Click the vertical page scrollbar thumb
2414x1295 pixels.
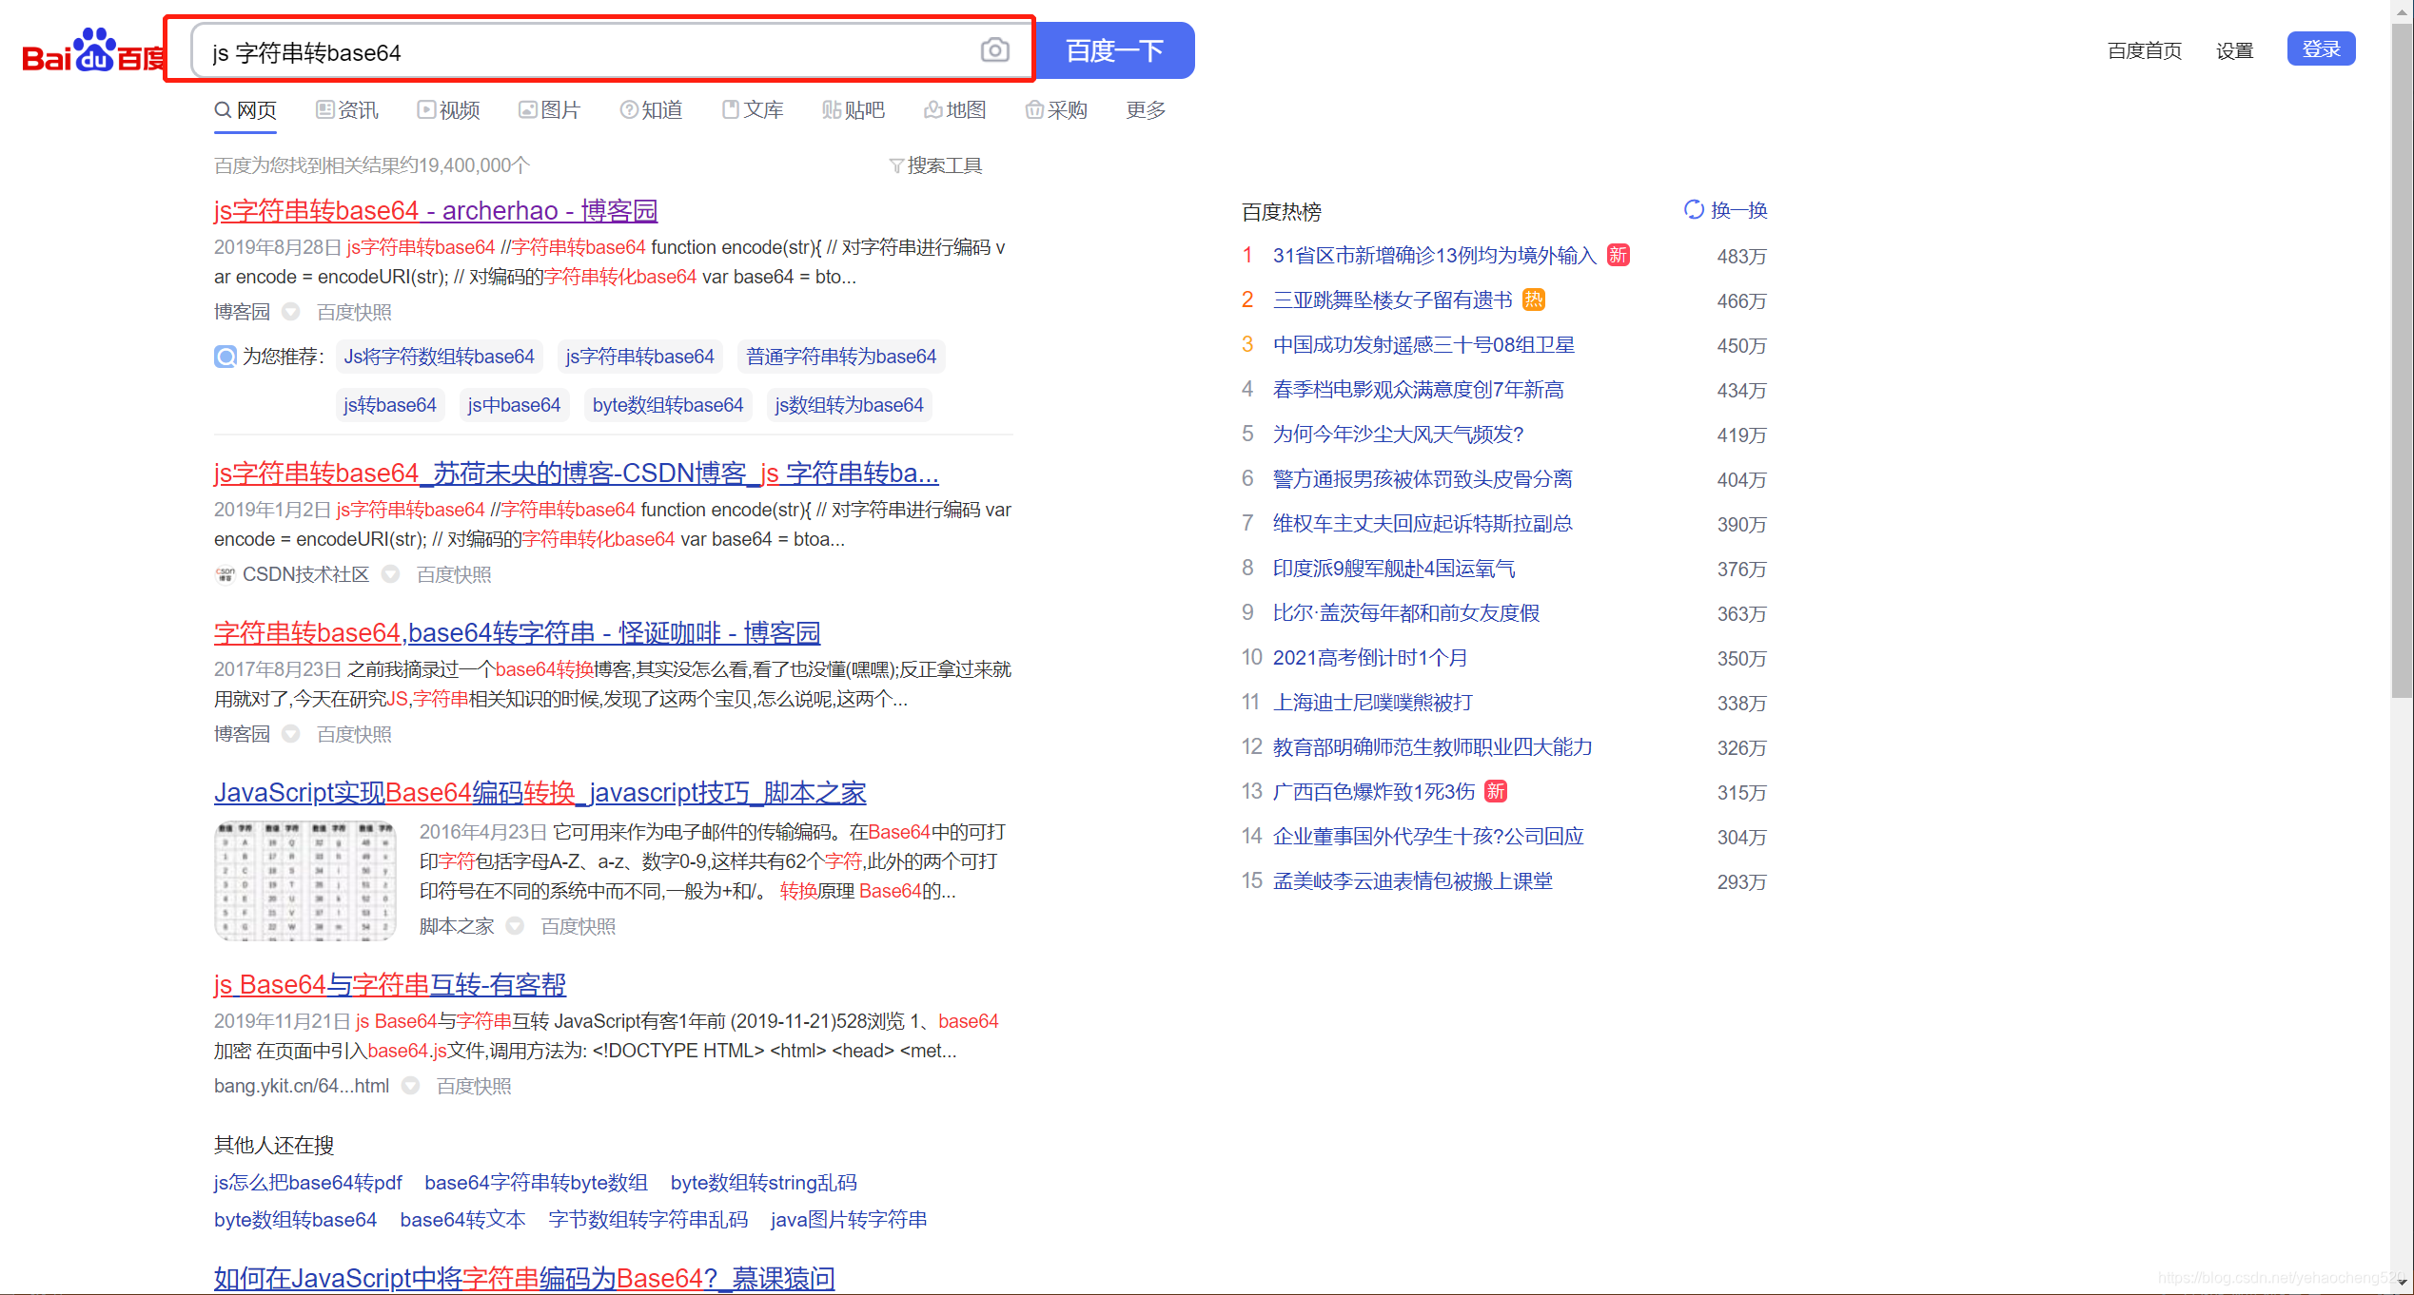[2402, 361]
